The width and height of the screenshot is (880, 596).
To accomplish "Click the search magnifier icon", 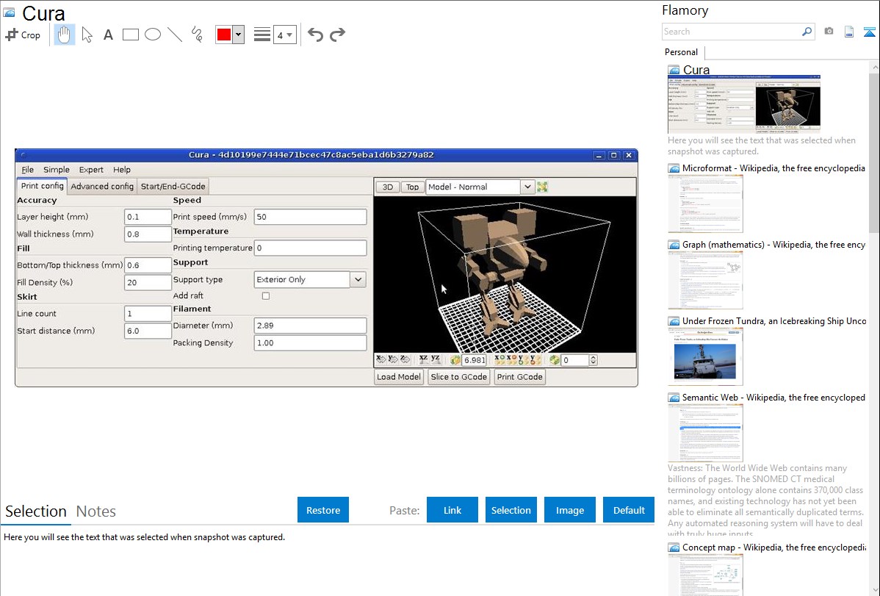I will (x=807, y=32).
